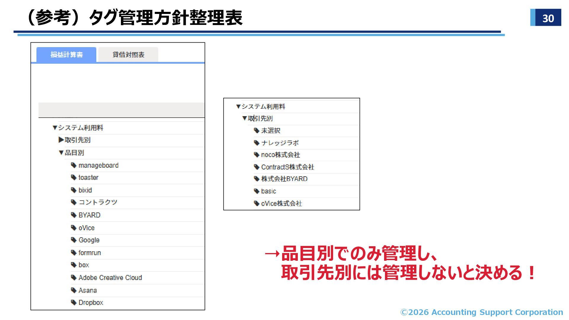Click the tag icon next to toaster
This screenshot has height=320, width=569.
point(74,177)
